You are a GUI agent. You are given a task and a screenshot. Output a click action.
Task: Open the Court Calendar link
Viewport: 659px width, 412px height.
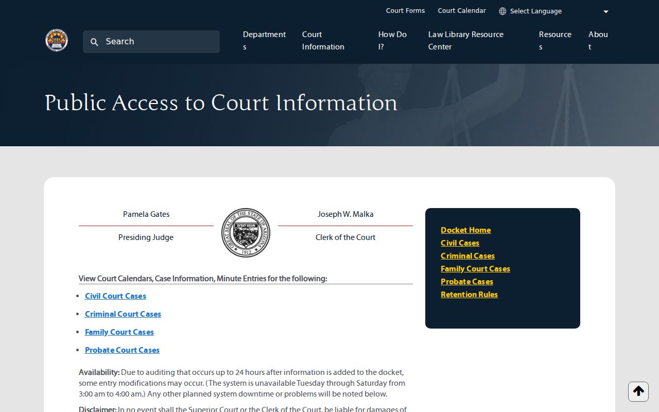point(462,11)
